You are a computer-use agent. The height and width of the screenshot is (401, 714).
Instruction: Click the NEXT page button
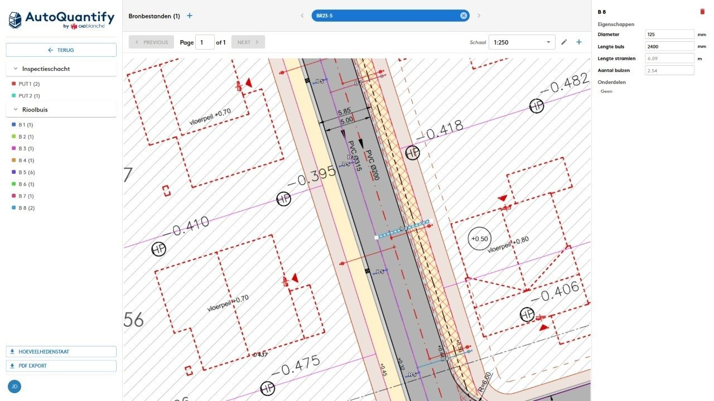point(248,42)
